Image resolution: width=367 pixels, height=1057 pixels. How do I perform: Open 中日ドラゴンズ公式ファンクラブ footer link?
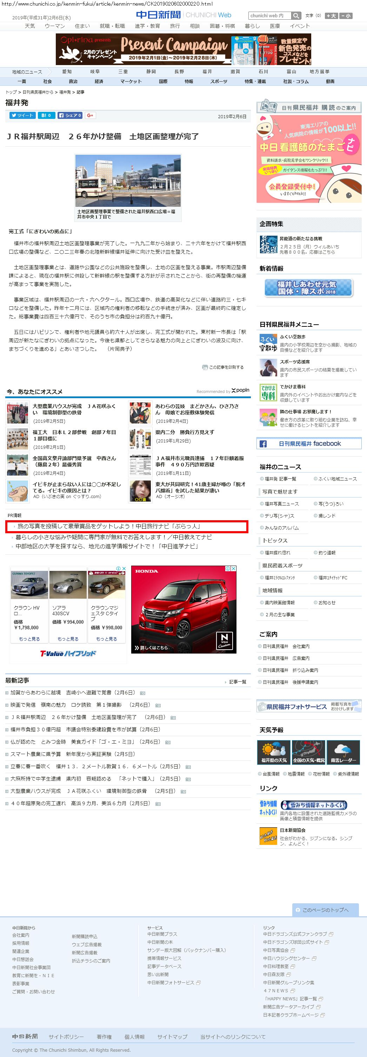[x=295, y=934]
